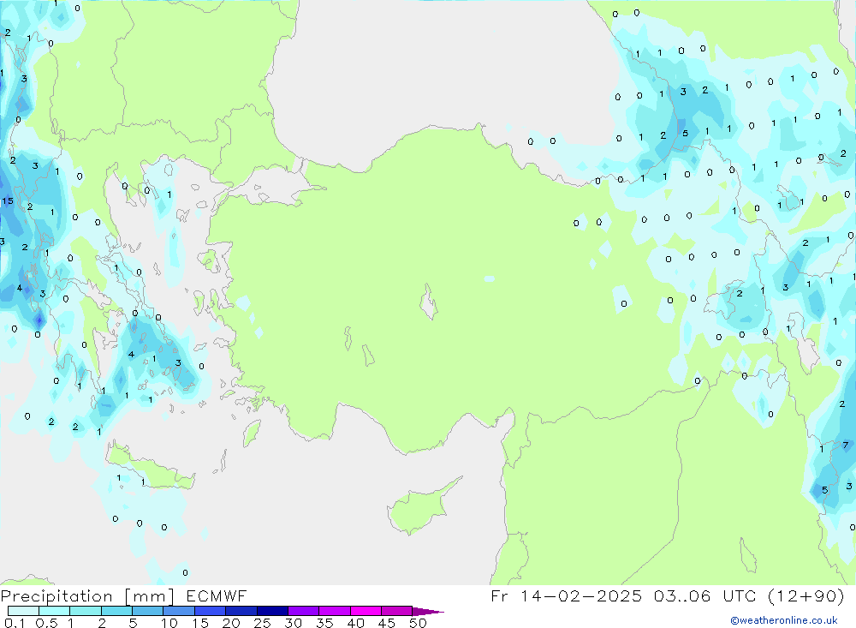Click the 0.1–0.5 mm palest legend swatch
Viewport: 856px width, 628px height.
(23, 611)
